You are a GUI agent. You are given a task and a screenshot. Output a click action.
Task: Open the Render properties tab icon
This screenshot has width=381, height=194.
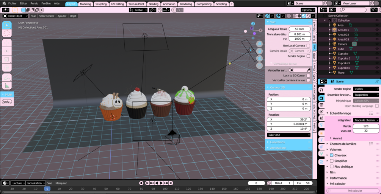click(x=321, y=98)
